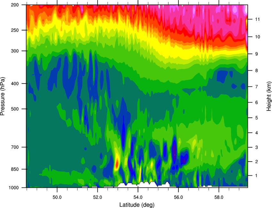
Task: Pick the 1 km height label
Action: click(257, 176)
